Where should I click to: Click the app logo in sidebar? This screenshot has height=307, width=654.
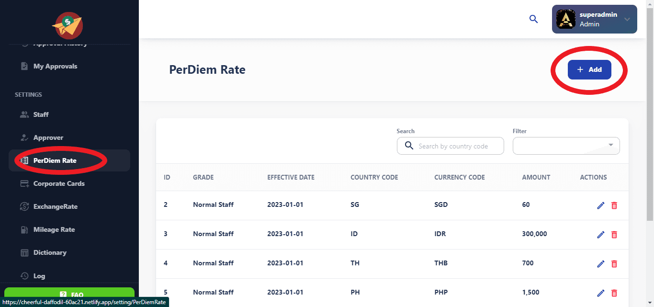click(68, 25)
